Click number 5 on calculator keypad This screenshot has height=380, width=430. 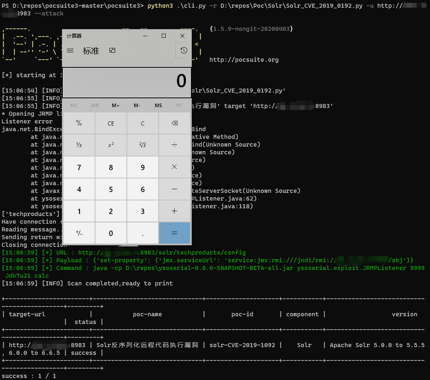click(111, 189)
